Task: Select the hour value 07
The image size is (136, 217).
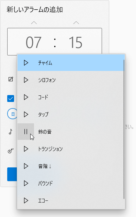Action: tap(34, 42)
